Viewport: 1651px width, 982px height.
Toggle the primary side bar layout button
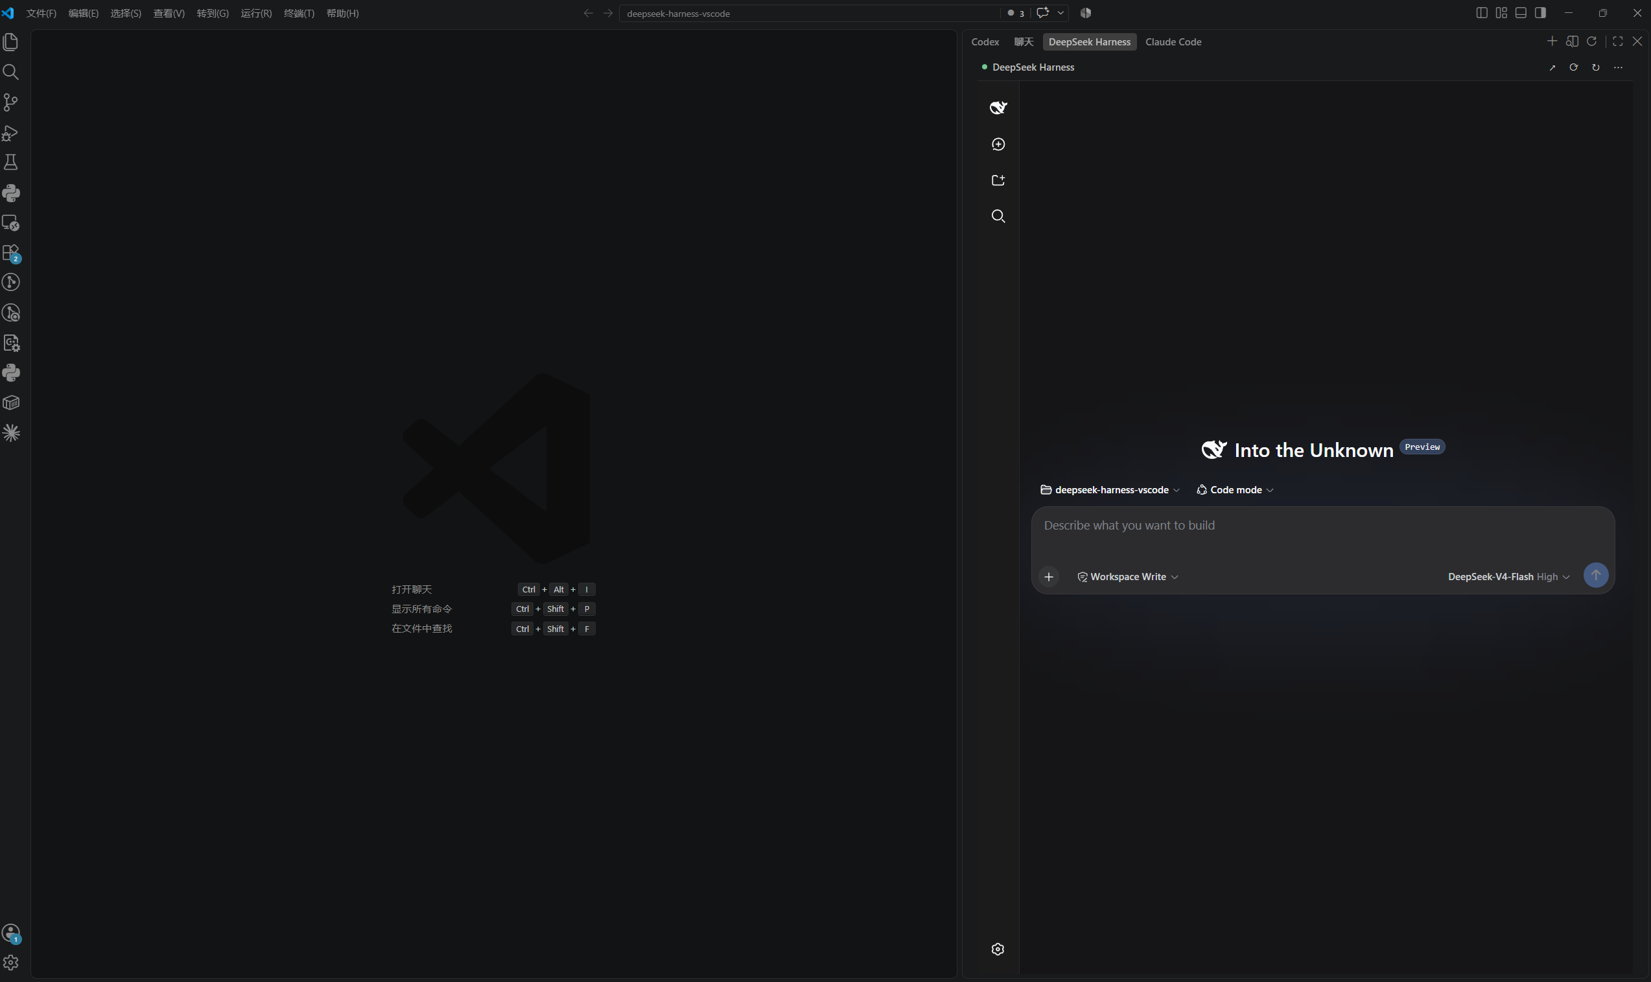(x=1482, y=12)
